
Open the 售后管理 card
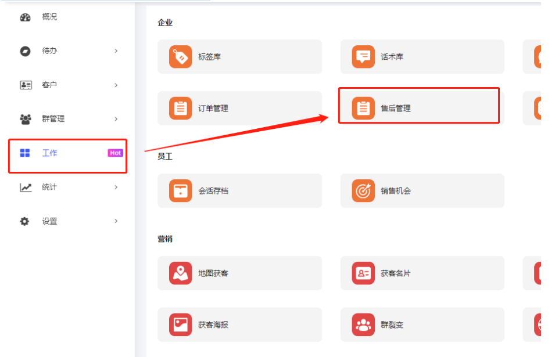click(x=422, y=108)
